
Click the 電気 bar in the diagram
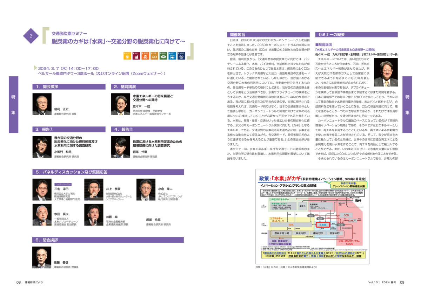pos(291,225)
